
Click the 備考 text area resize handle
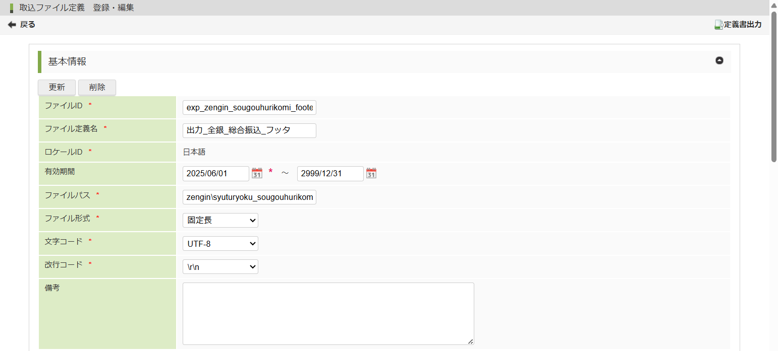[x=470, y=341]
